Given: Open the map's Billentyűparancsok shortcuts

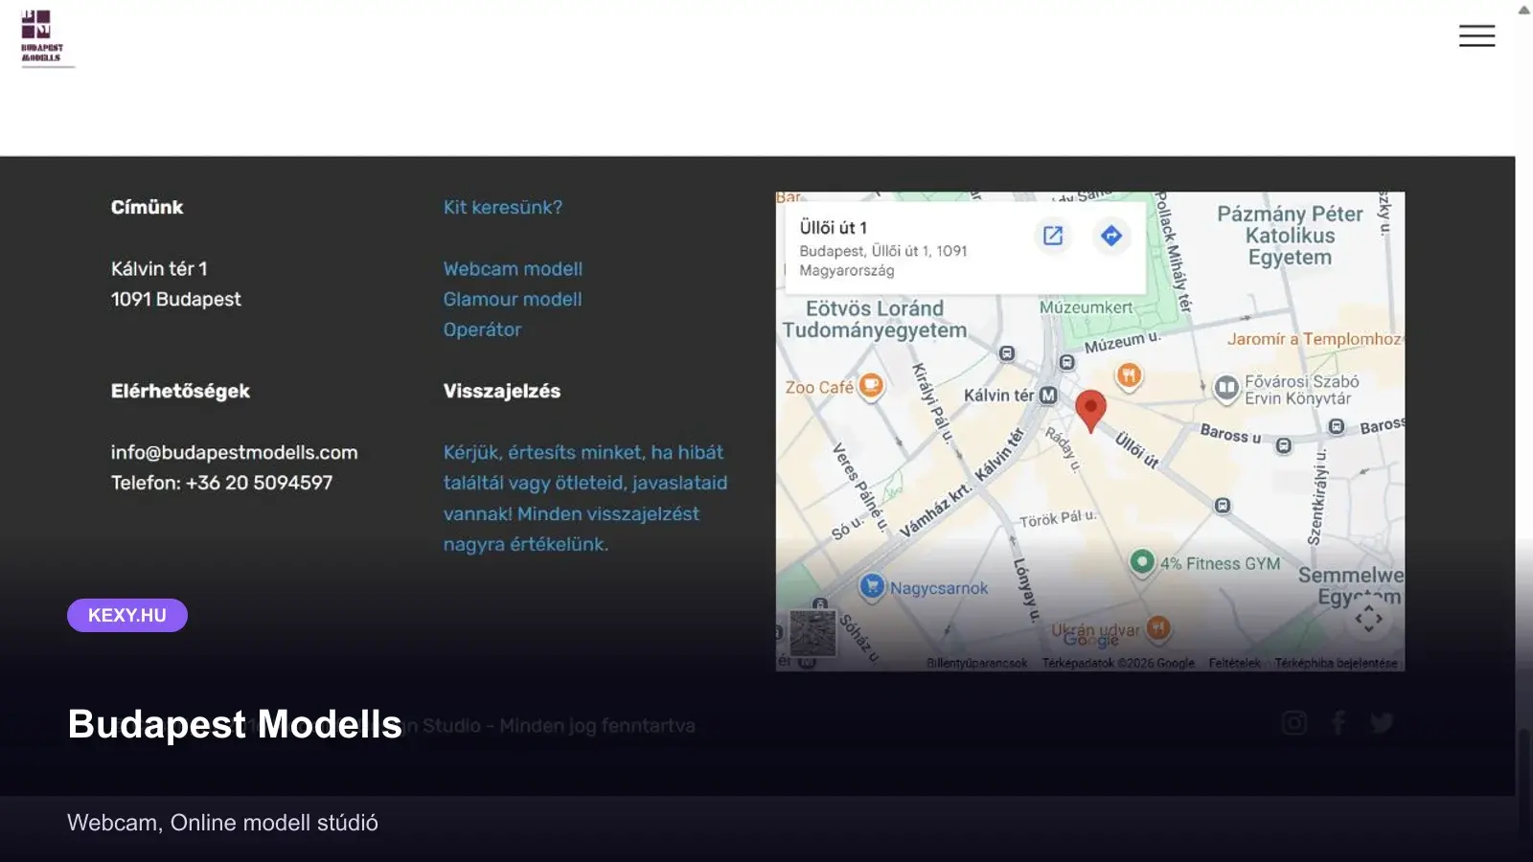Looking at the screenshot, I should 976,663.
